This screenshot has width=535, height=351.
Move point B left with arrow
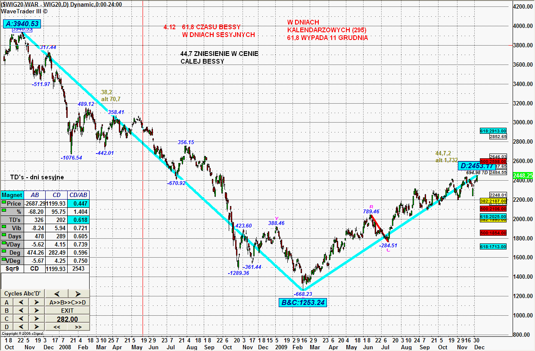(x=20, y=310)
